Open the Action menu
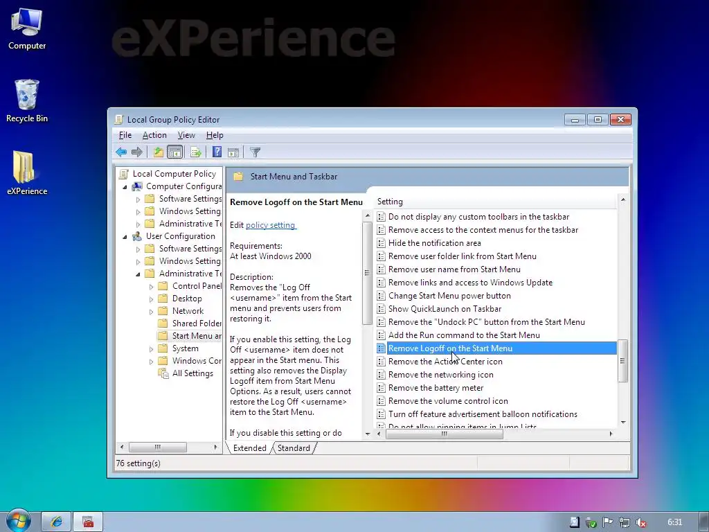709x532 pixels. 154,135
